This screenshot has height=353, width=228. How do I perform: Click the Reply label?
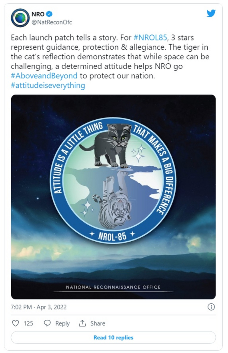click(x=62, y=323)
